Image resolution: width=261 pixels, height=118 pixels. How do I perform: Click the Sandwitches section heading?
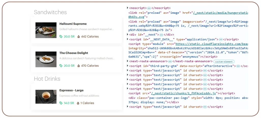[x=50, y=12]
